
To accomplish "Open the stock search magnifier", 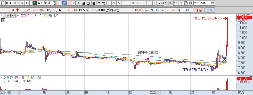I will pos(22,3).
